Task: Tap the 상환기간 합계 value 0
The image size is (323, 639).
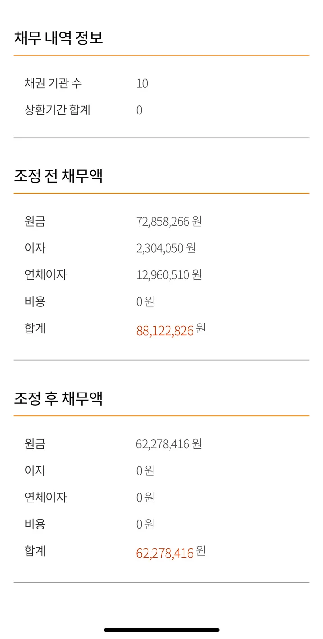Action: tap(139, 110)
